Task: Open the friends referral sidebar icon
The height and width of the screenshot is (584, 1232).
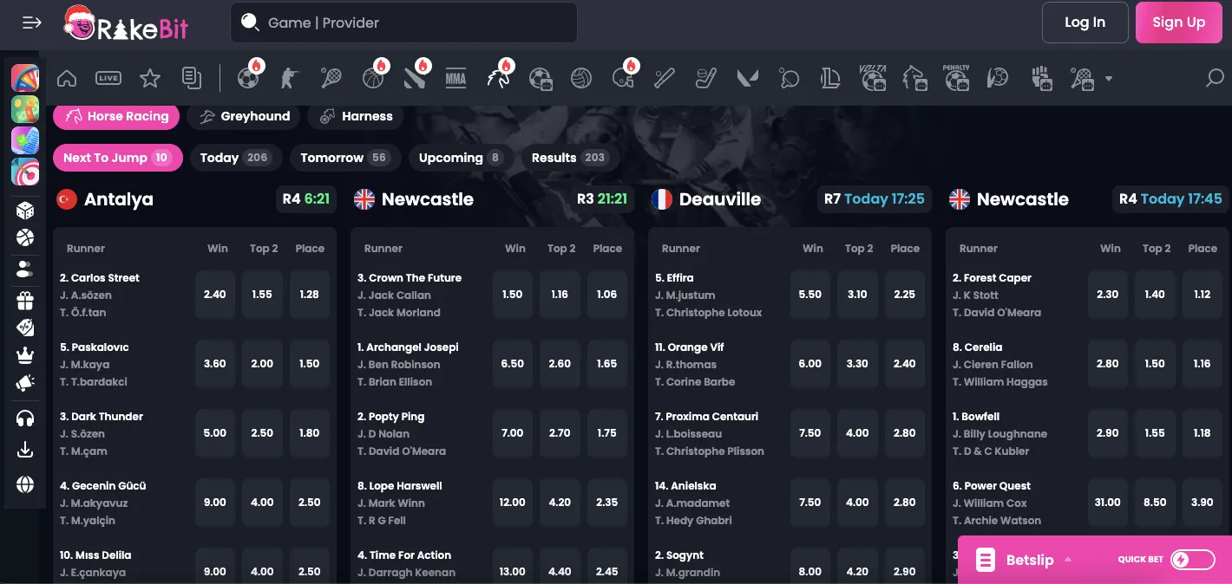Action: point(25,269)
